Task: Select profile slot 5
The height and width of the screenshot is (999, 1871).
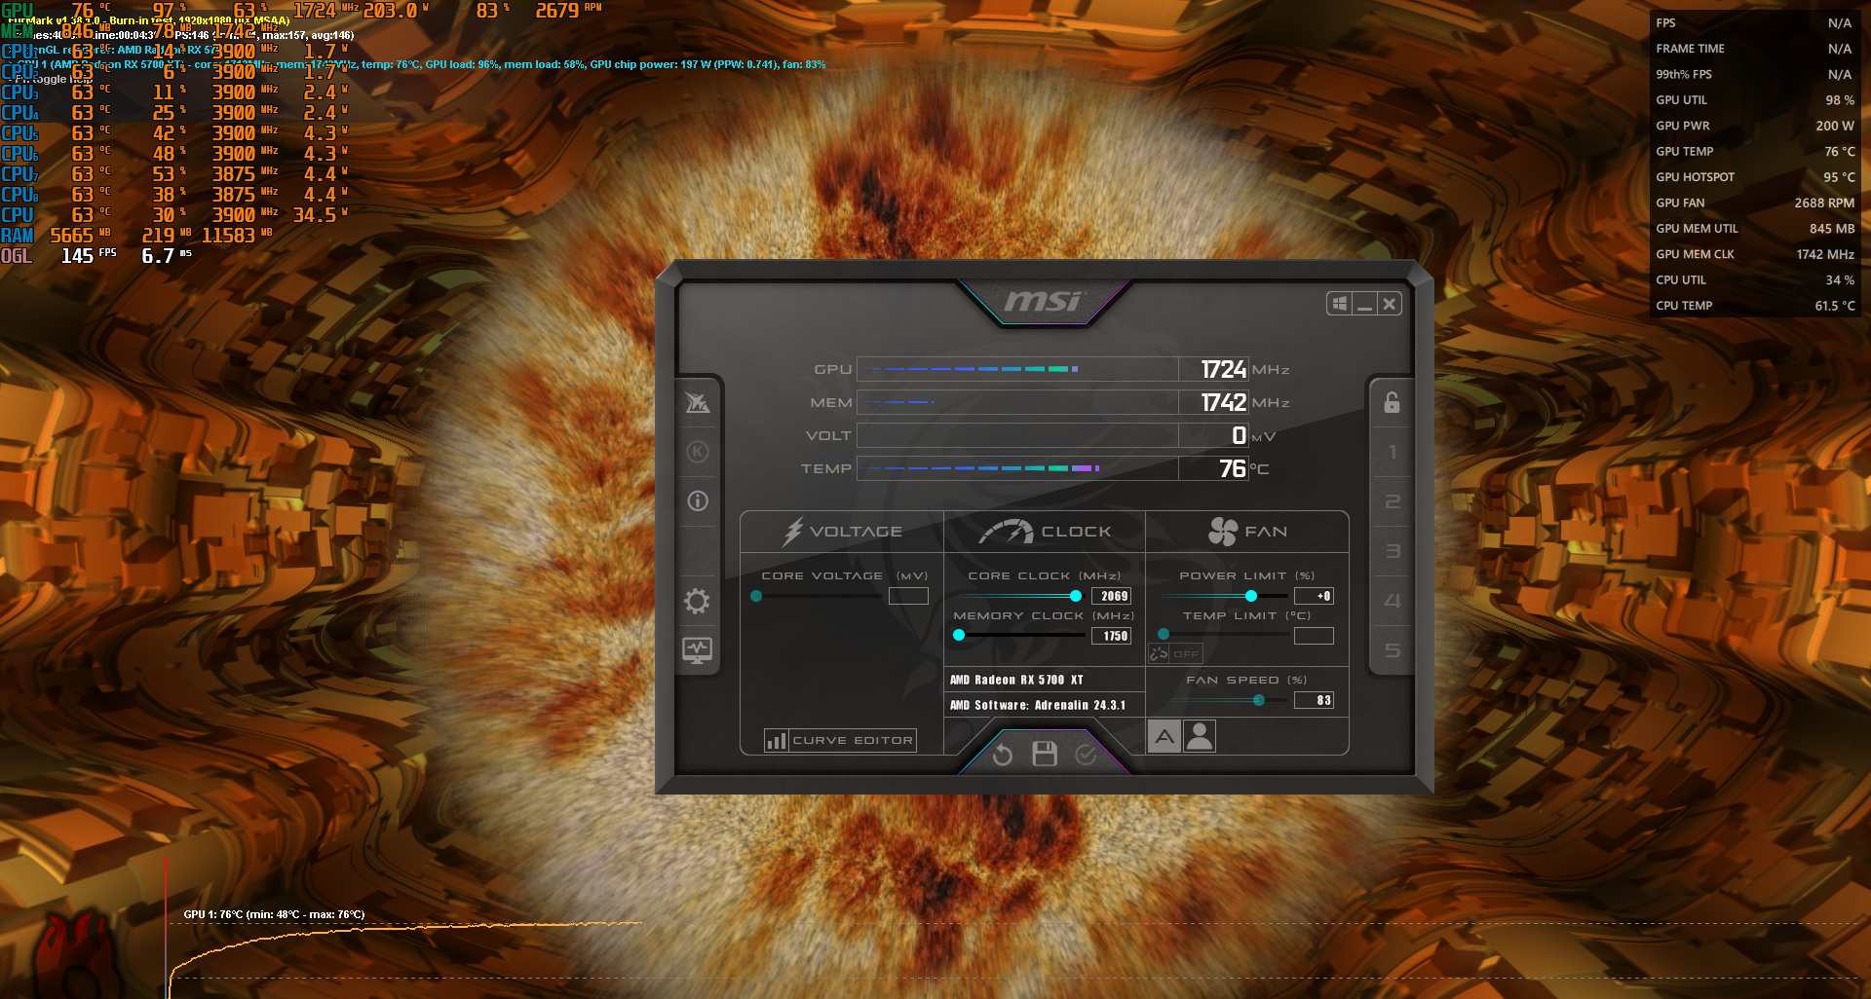Action: click(x=1393, y=650)
